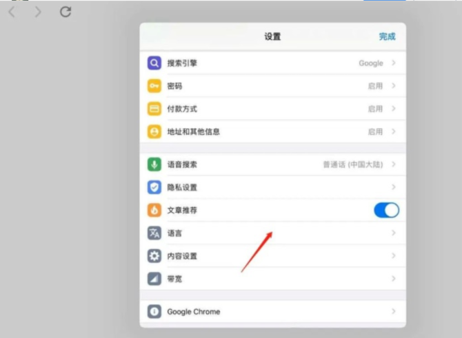Select the 语言 label

(174, 233)
